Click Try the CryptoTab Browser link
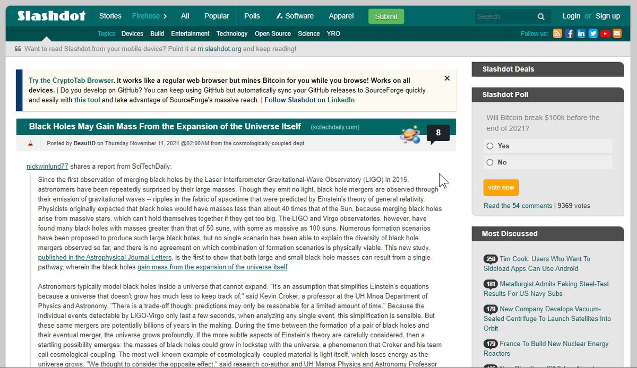The image size is (637, 368). 71,81
